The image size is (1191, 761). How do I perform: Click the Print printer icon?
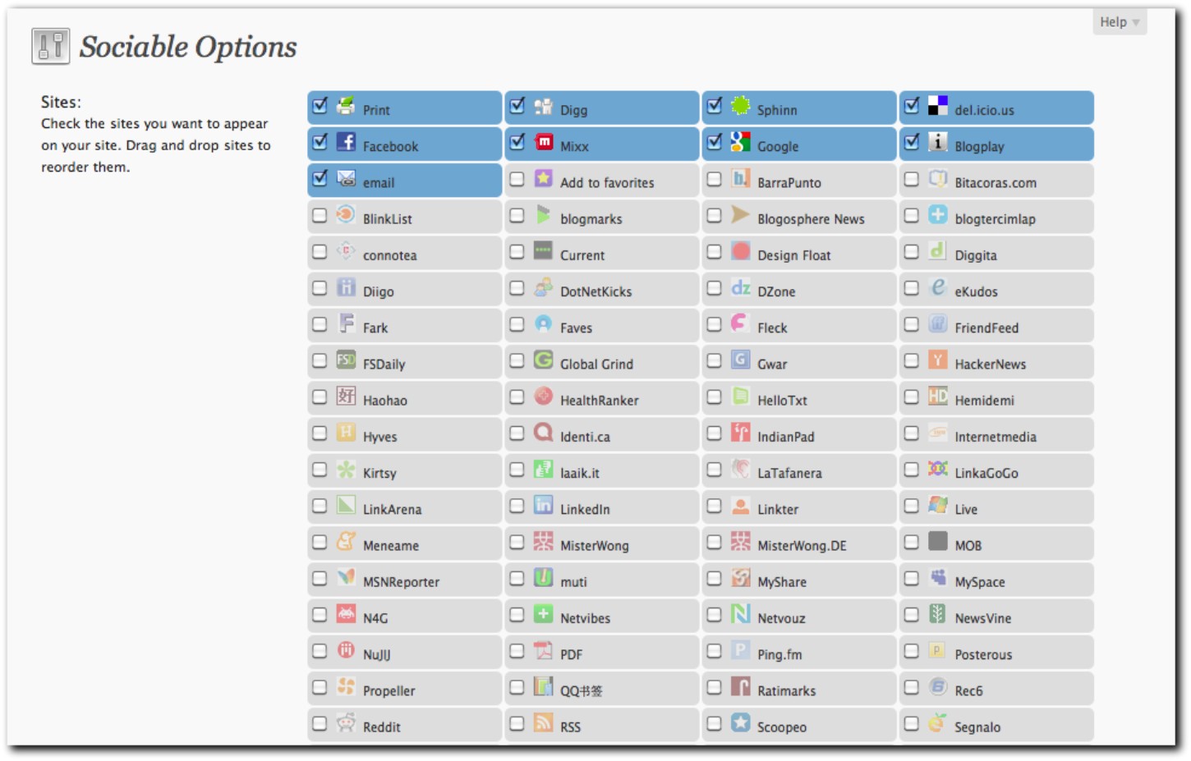coord(347,106)
